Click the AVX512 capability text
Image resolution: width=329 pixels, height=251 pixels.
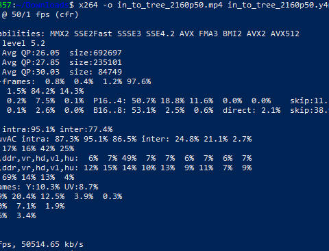pyautogui.click(x=285, y=34)
